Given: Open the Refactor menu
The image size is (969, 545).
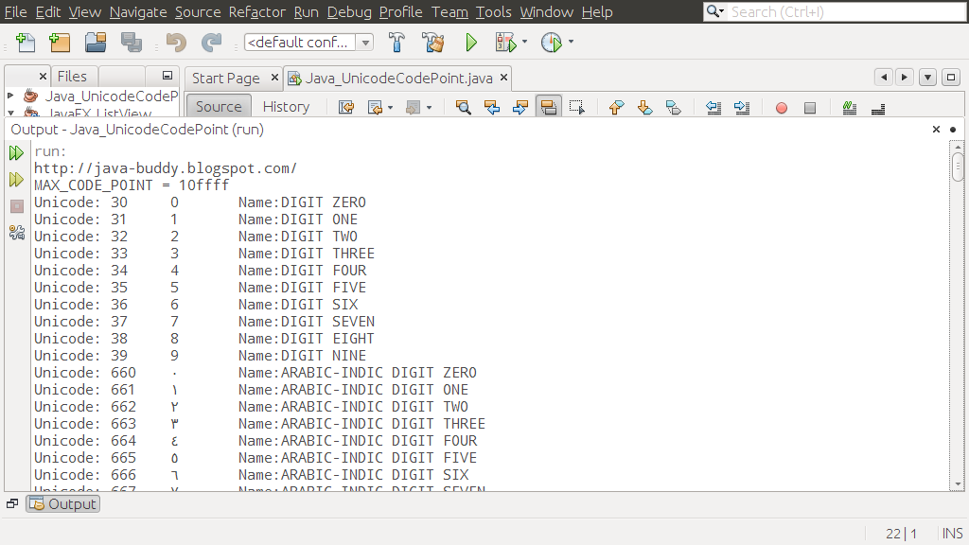Looking at the screenshot, I should [x=255, y=12].
